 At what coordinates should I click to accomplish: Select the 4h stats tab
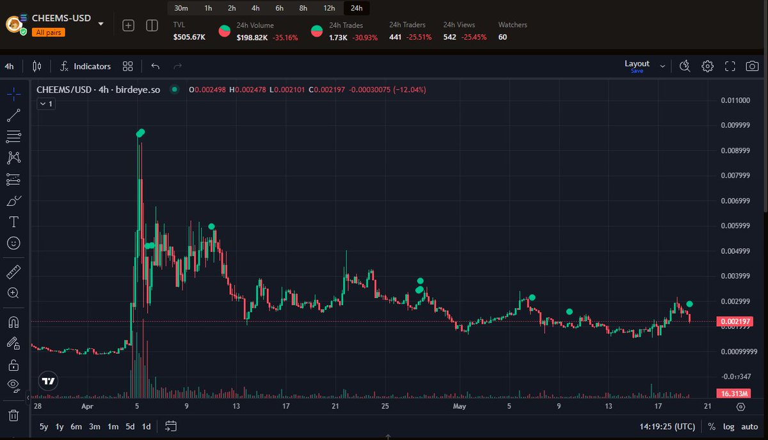pyautogui.click(x=255, y=8)
